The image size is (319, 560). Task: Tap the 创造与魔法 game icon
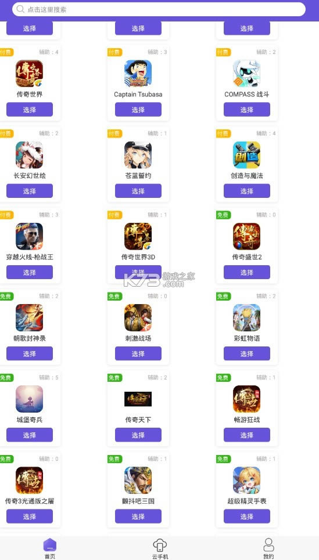(x=247, y=155)
